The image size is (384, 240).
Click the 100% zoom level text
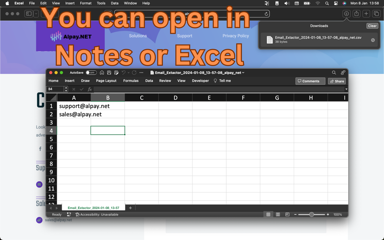[x=338, y=214]
